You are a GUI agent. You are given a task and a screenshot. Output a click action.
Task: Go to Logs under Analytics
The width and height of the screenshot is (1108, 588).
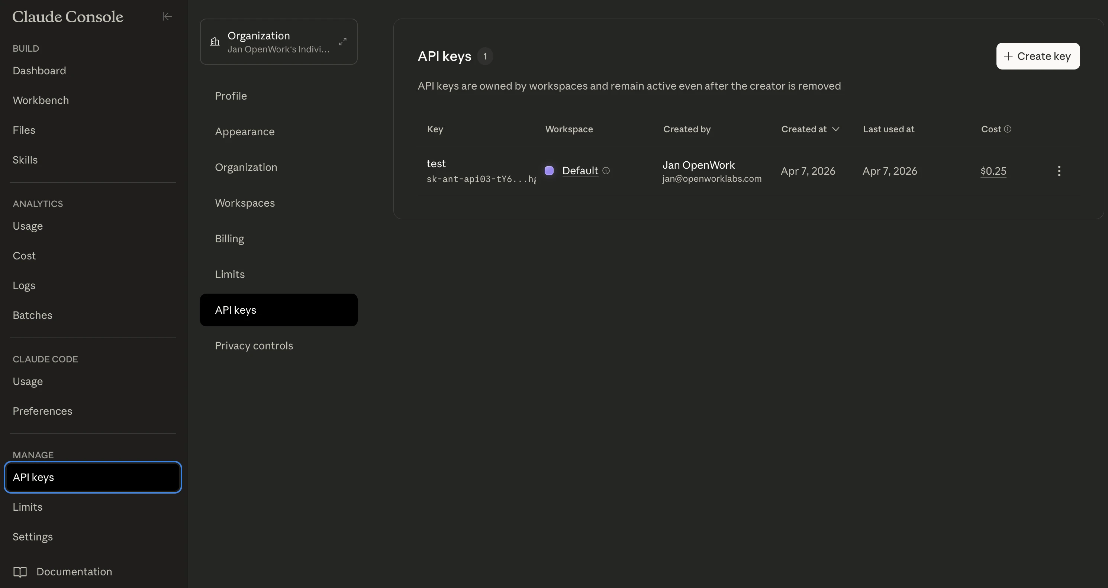(24, 285)
